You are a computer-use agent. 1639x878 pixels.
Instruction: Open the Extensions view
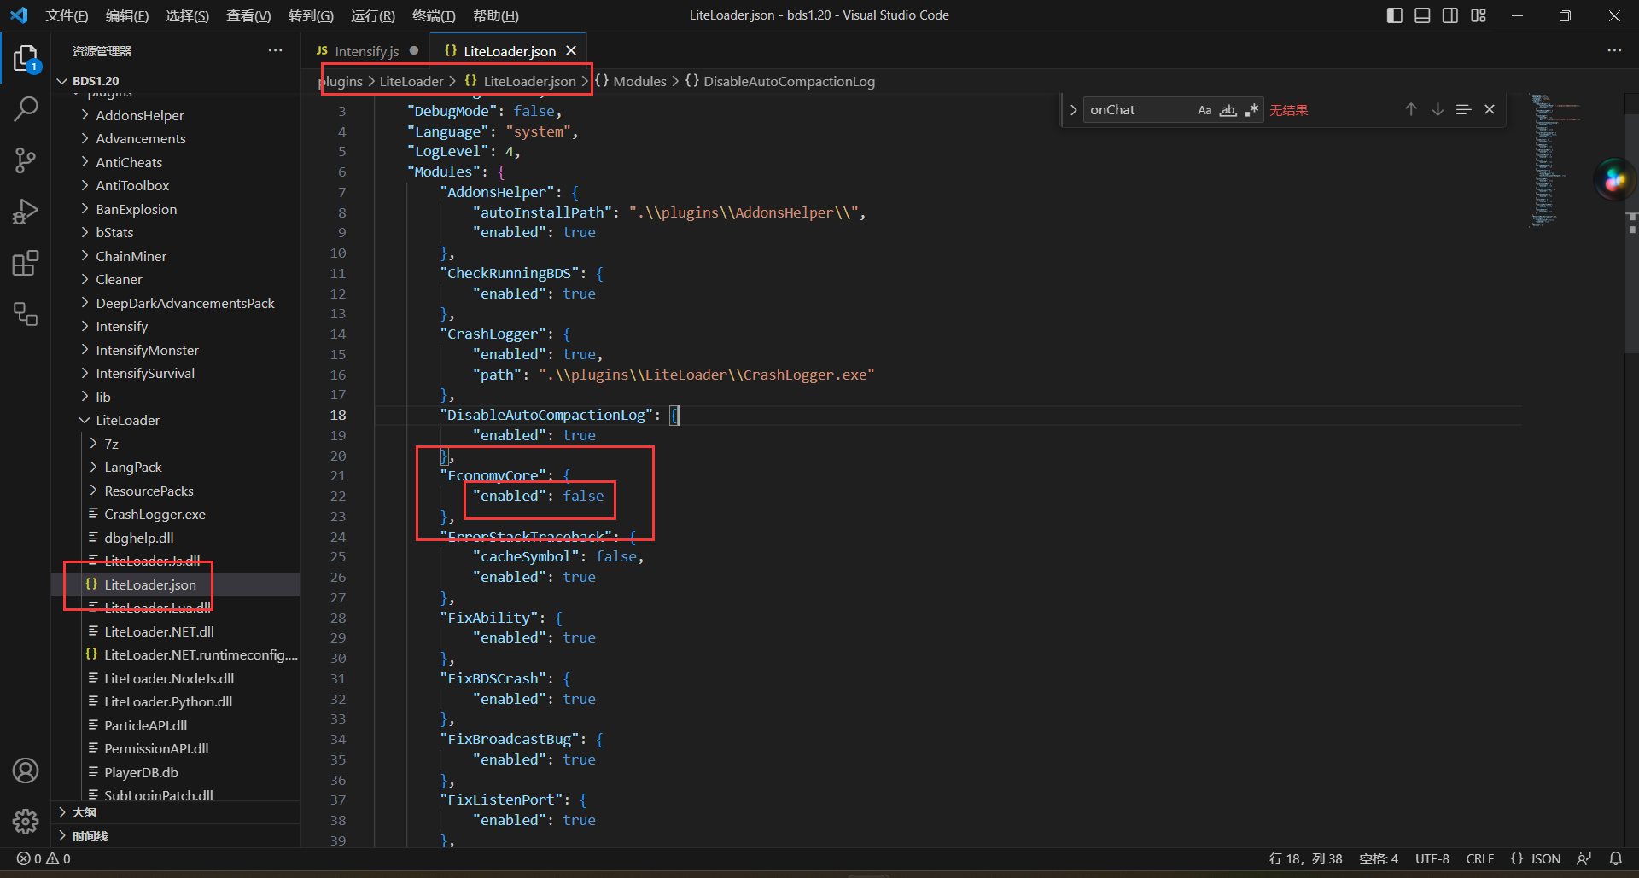pyautogui.click(x=26, y=263)
